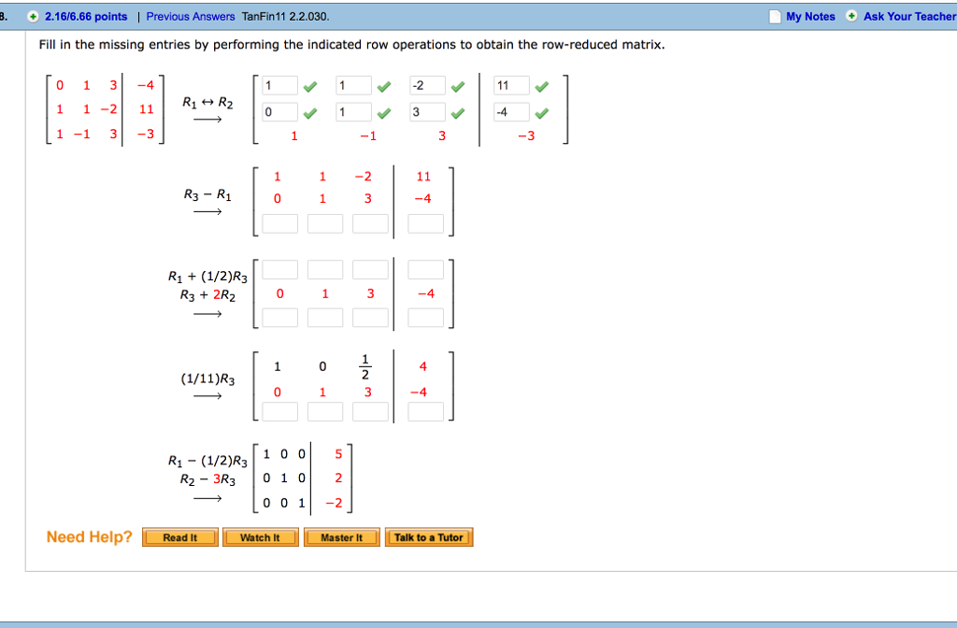
Task: Click the Watch It button
Action: pyautogui.click(x=260, y=536)
